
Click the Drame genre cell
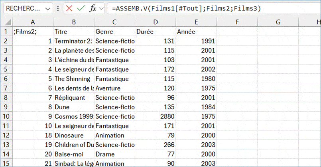click(x=114, y=154)
